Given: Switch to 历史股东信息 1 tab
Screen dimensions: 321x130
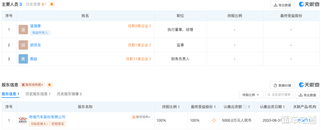Looking at the screenshot, I should [x=38, y=94].
